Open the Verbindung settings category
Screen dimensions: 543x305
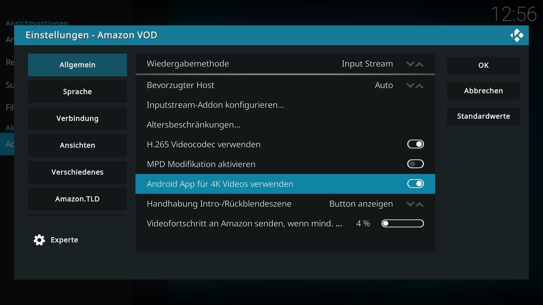click(77, 119)
